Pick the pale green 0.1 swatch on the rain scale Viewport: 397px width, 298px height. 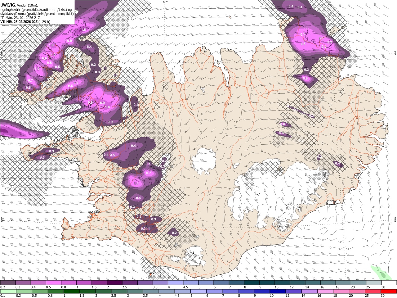[8, 291]
